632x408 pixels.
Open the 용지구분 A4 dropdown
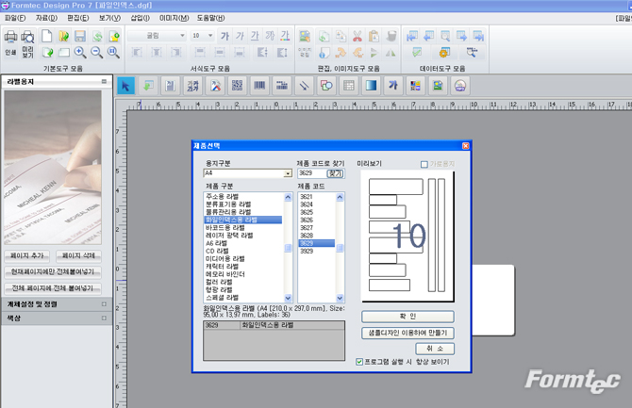(288, 173)
